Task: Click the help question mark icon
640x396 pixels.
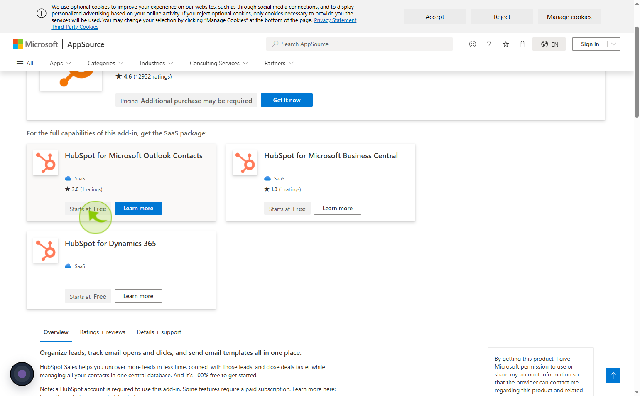Action: click(x=489, y=44)
